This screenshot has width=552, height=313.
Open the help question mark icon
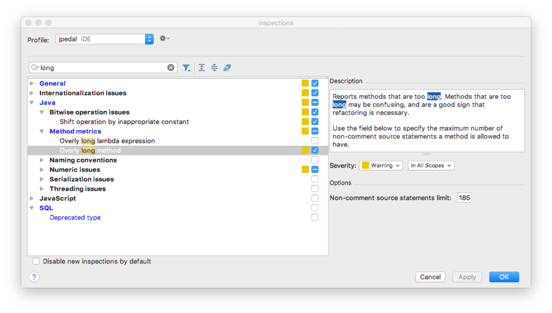point(34,277)
